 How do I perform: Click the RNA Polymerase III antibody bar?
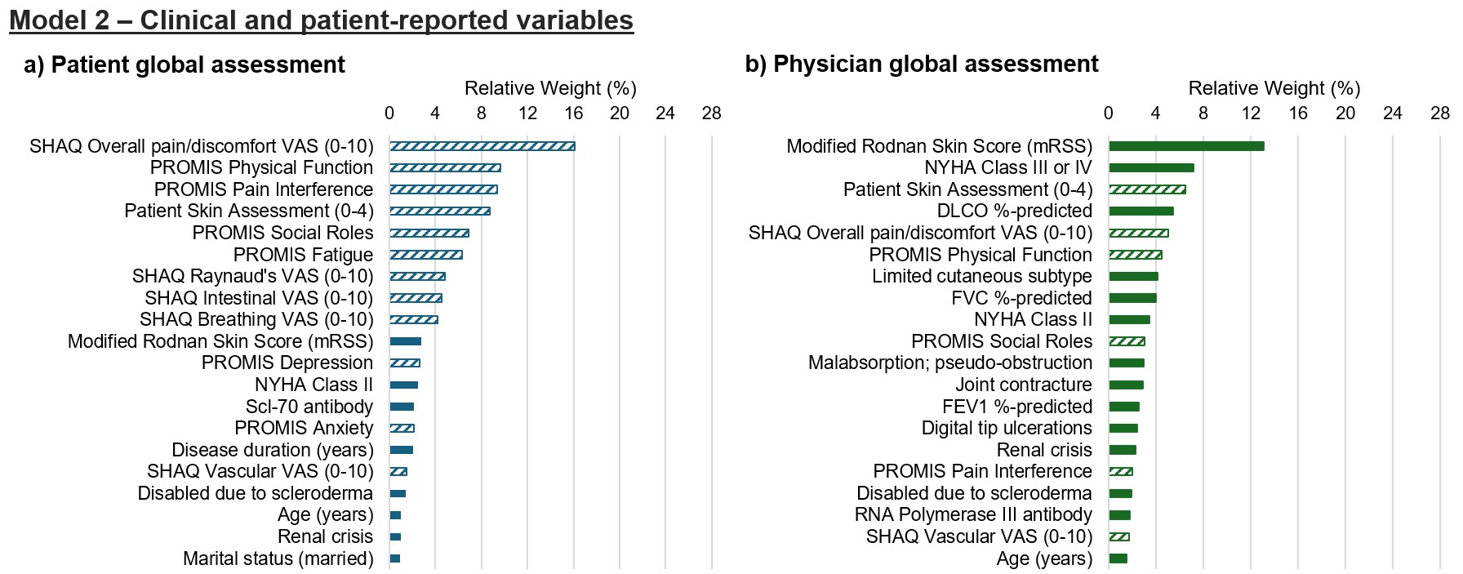coord(1119,515)
